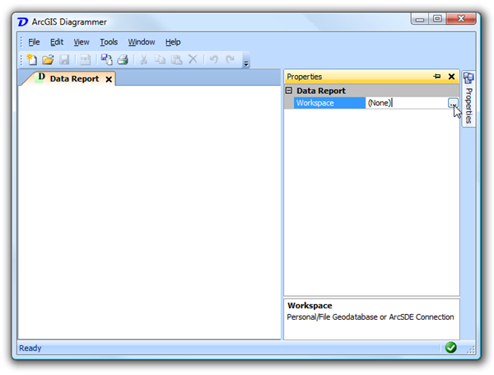Click the Ready status bar text
Image resolution: width=494 pixels, height=375 pixels.
(x=30, y=348)
